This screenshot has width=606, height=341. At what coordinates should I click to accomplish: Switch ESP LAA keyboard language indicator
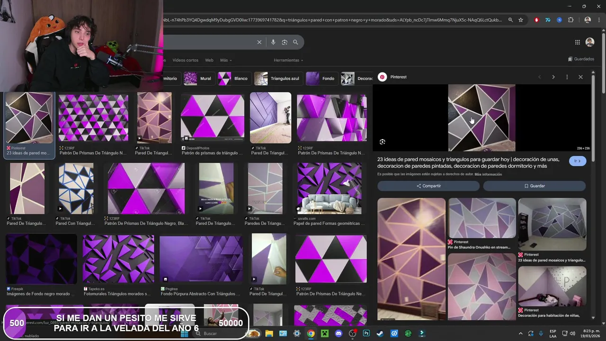click(x=553, y=333)
